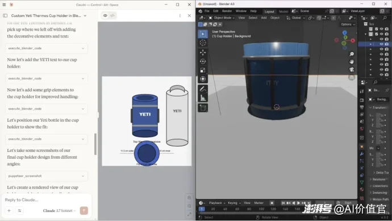Select the Annotate pencil tool

click(x=203, y=89)
